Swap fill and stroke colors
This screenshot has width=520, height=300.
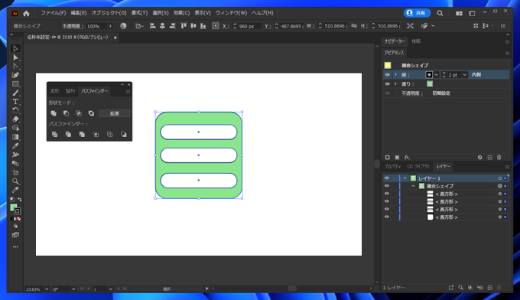(x=20, y=200)
